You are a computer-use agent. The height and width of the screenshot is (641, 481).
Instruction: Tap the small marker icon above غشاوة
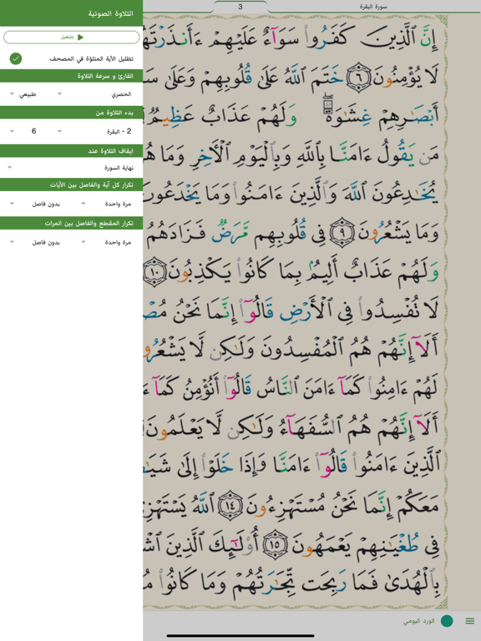[327, 104]
